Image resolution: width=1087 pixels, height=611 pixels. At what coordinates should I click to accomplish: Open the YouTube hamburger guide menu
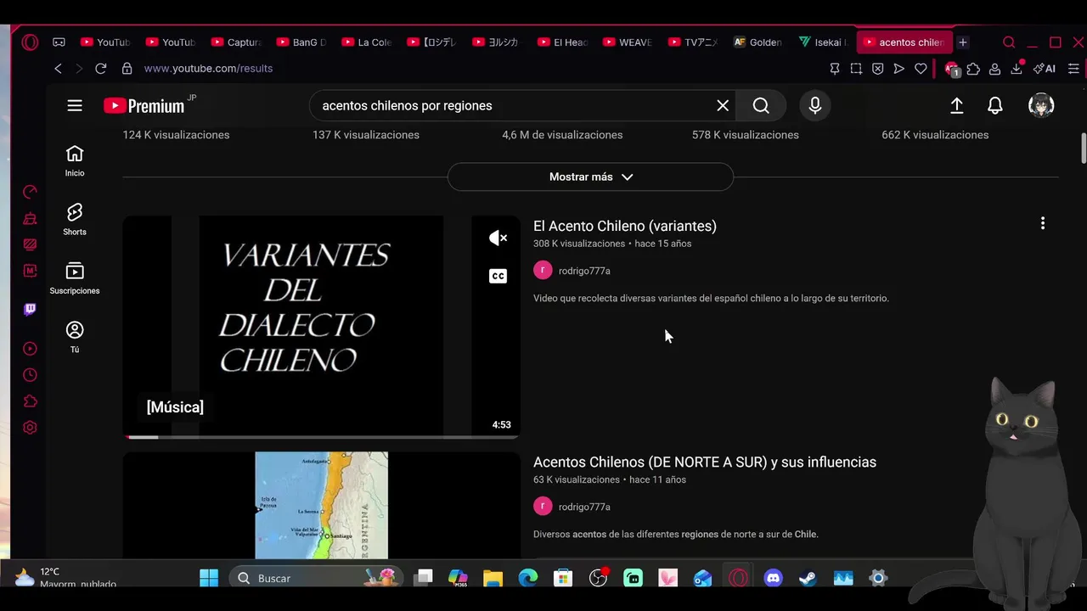(x=75, y=105)
